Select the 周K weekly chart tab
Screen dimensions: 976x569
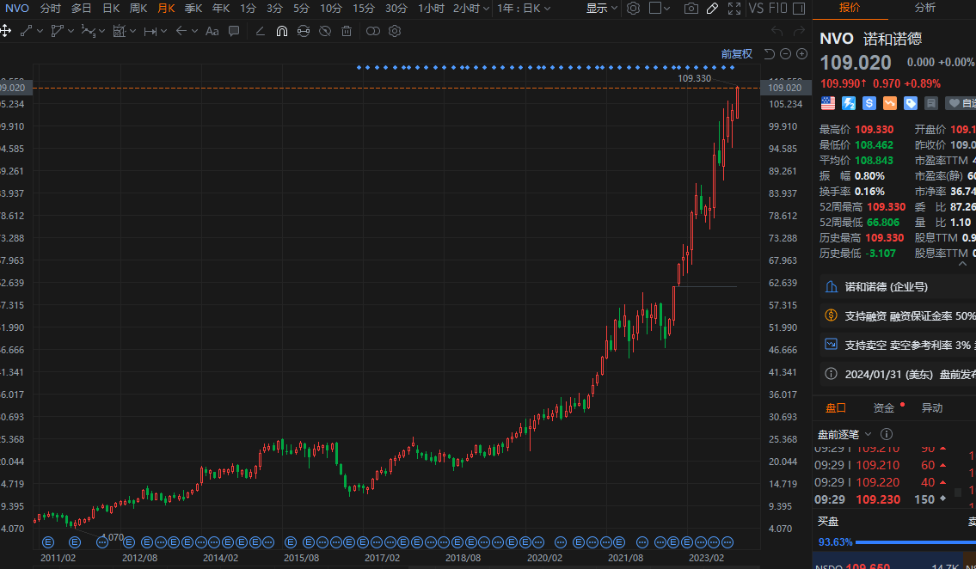(138, 9)
